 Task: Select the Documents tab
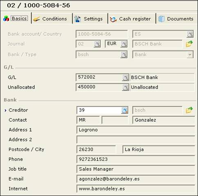pyautogui.click(x=176, y=19)
